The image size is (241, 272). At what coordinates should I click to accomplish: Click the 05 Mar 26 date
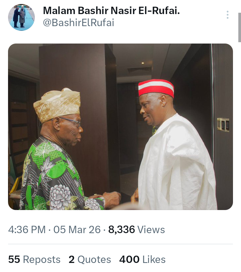pyautogui.click(x=77, y=230)
